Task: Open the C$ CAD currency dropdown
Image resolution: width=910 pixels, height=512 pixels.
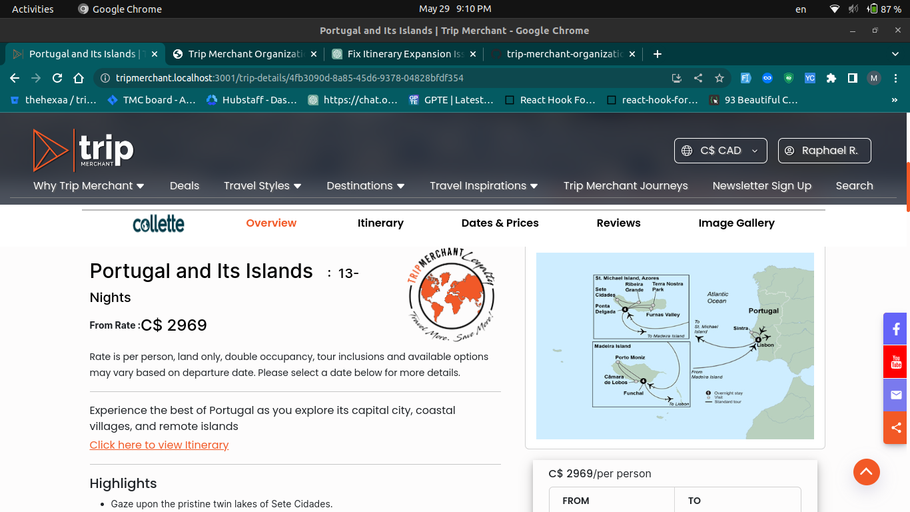Action: (x=721, y=151)
